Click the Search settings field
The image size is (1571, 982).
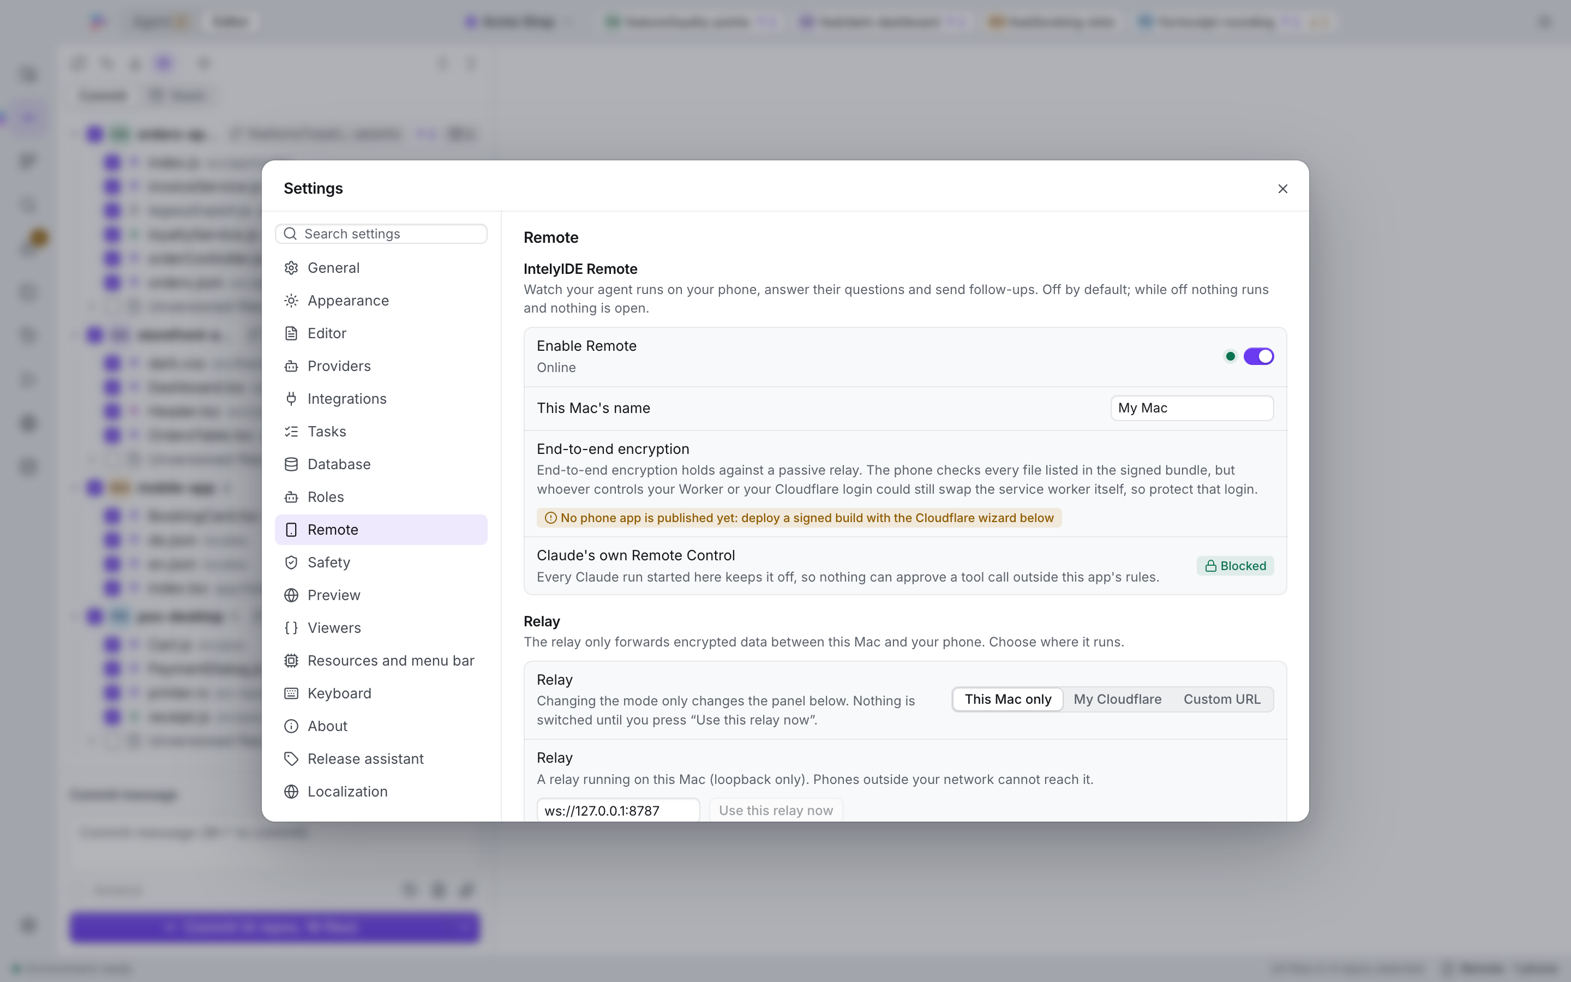(x=381, y=234)
